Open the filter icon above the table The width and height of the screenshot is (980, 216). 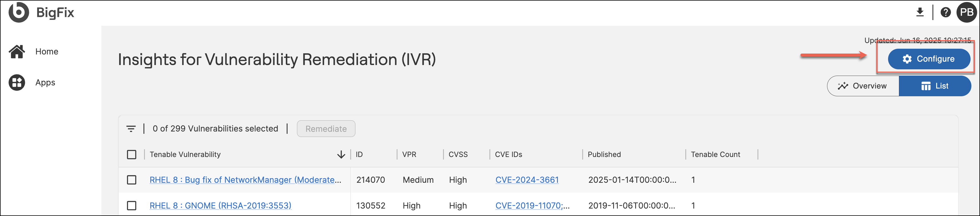131,129
